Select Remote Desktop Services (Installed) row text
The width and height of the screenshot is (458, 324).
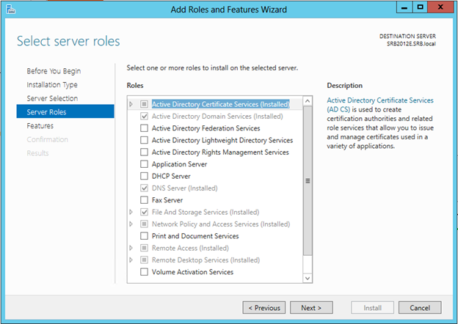coord(206,259)
